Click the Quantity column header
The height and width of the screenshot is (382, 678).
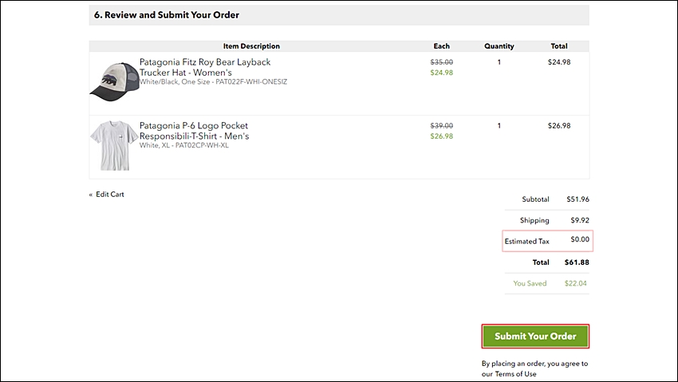[x=499, y=46]
